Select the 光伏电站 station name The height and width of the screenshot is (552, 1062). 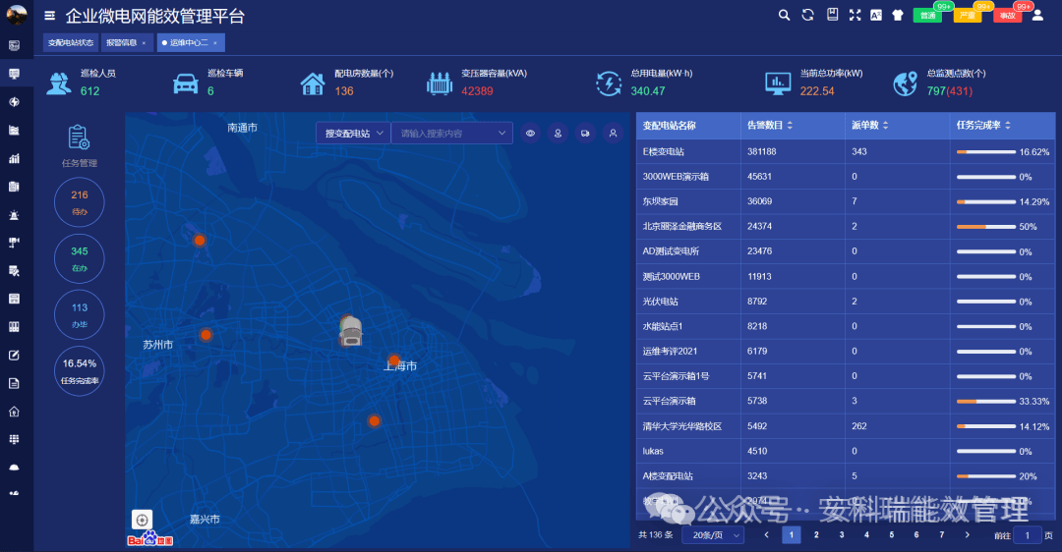tap(660, 302)
